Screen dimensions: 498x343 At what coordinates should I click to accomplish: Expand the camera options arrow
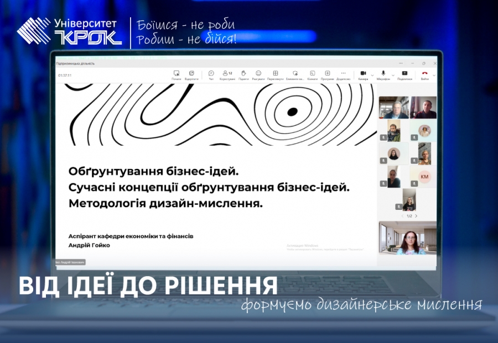coord(372,75)
